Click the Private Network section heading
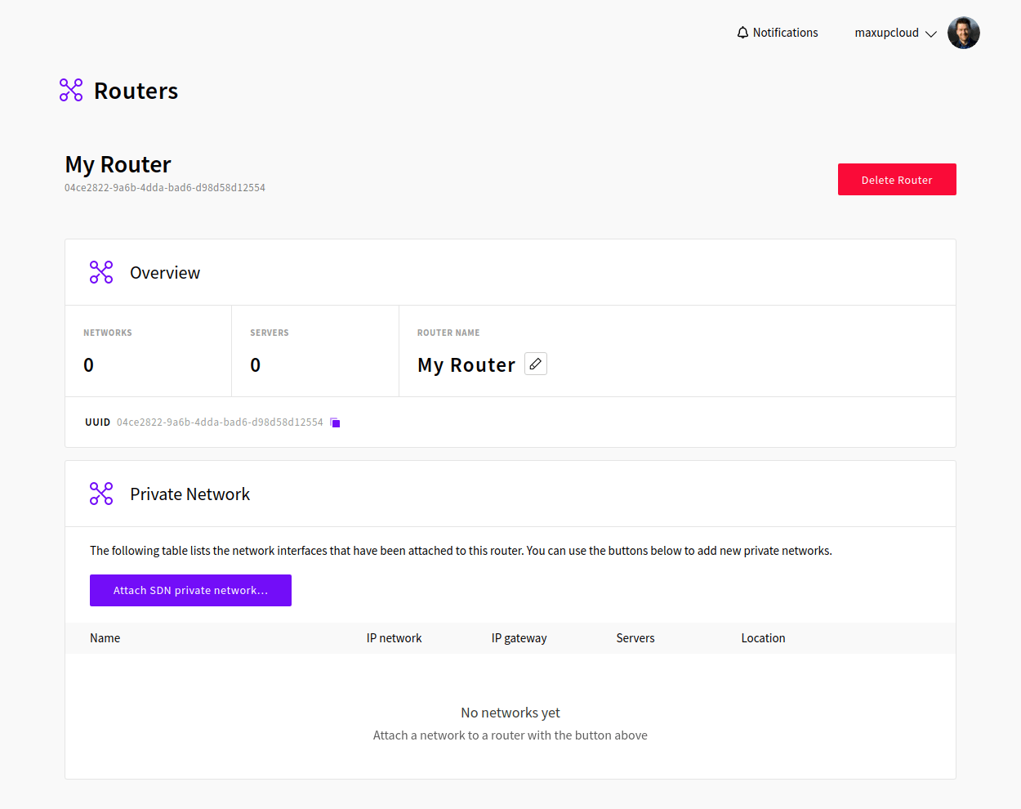 [x=189, y=494]
